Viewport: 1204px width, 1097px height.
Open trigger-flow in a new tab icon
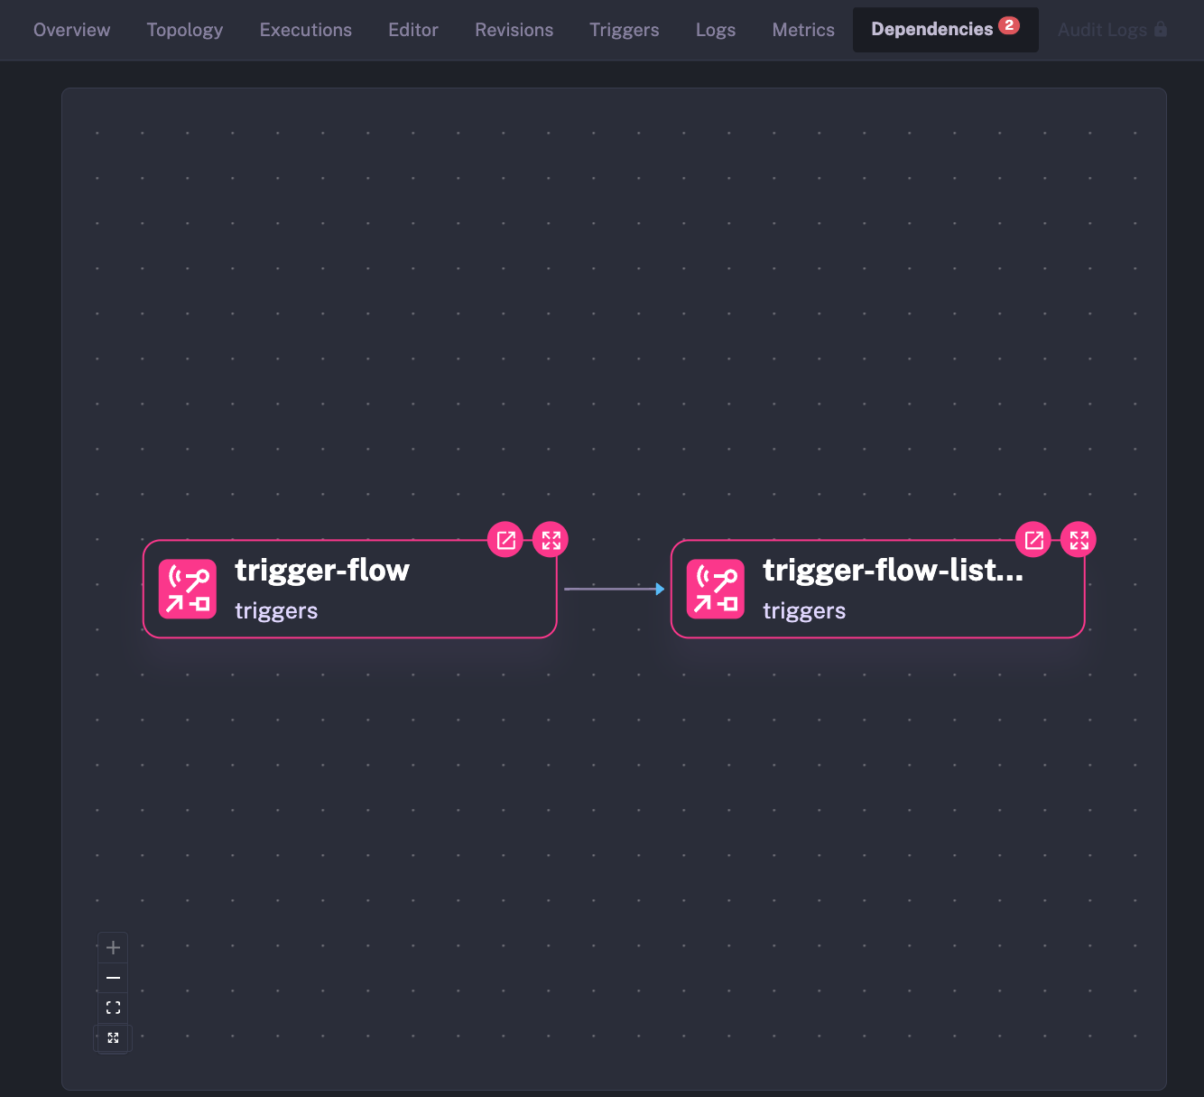[505, 540]
